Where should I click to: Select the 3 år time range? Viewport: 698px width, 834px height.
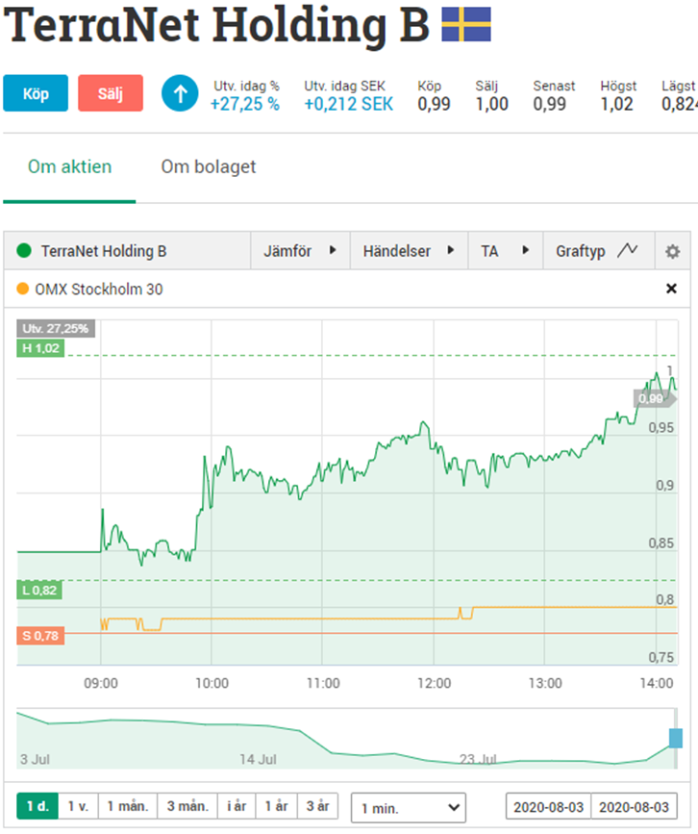(x=317, y=806)
